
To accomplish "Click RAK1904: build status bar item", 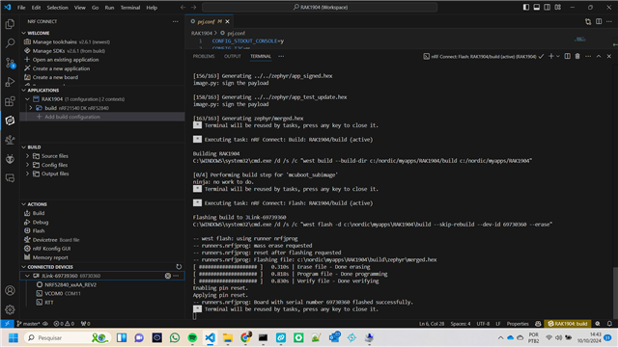I will point(568,324).
